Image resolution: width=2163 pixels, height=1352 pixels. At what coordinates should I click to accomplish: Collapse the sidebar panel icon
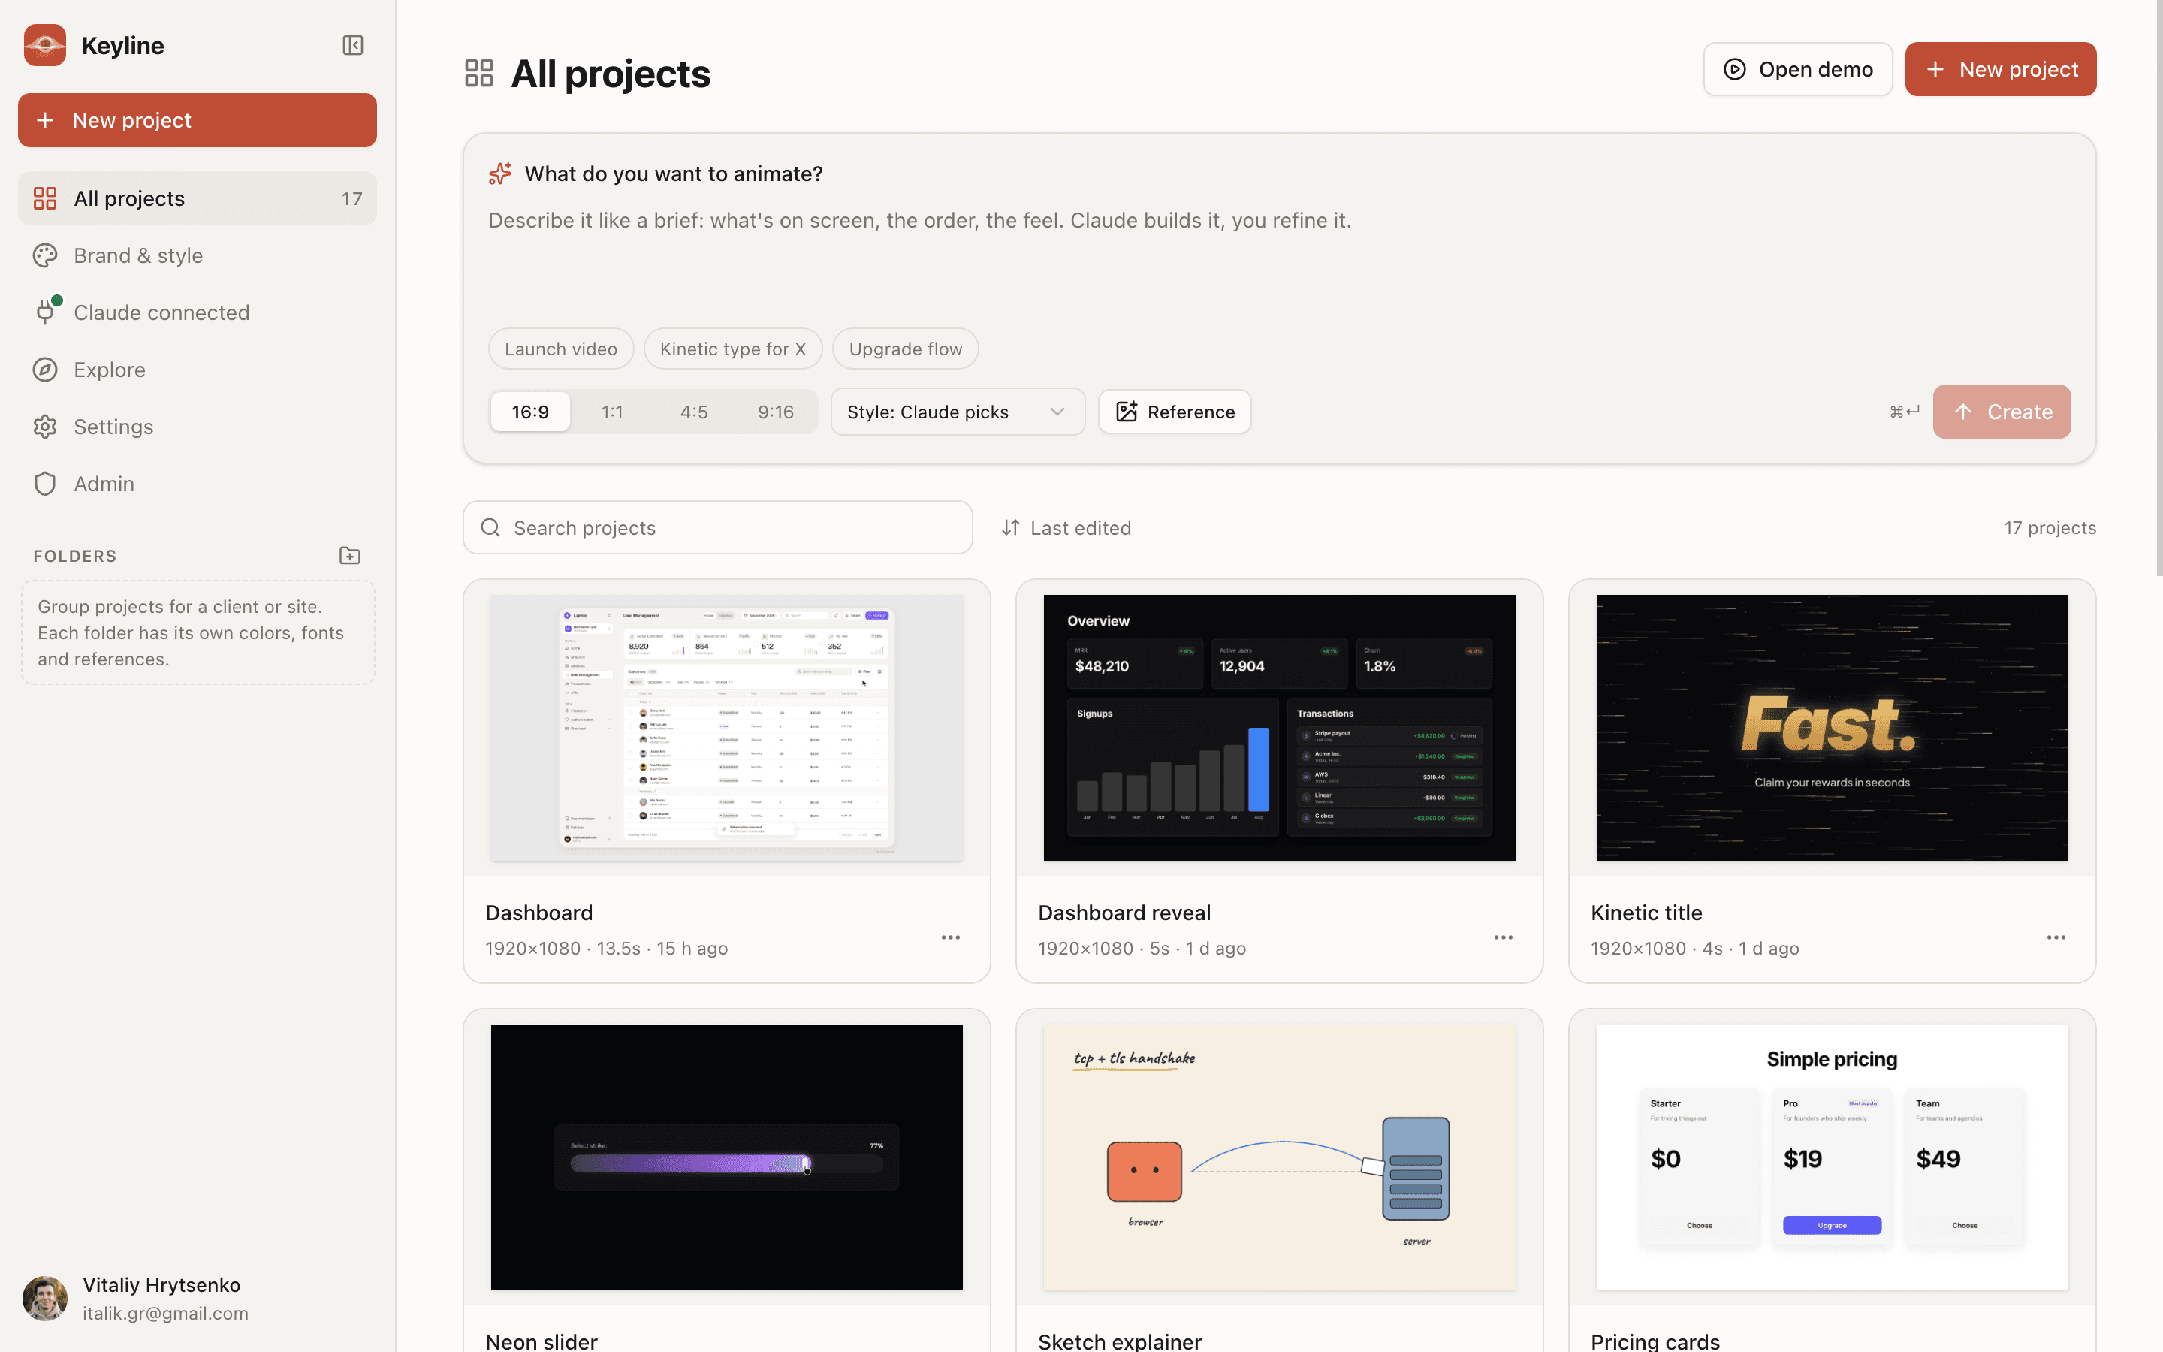352,45
